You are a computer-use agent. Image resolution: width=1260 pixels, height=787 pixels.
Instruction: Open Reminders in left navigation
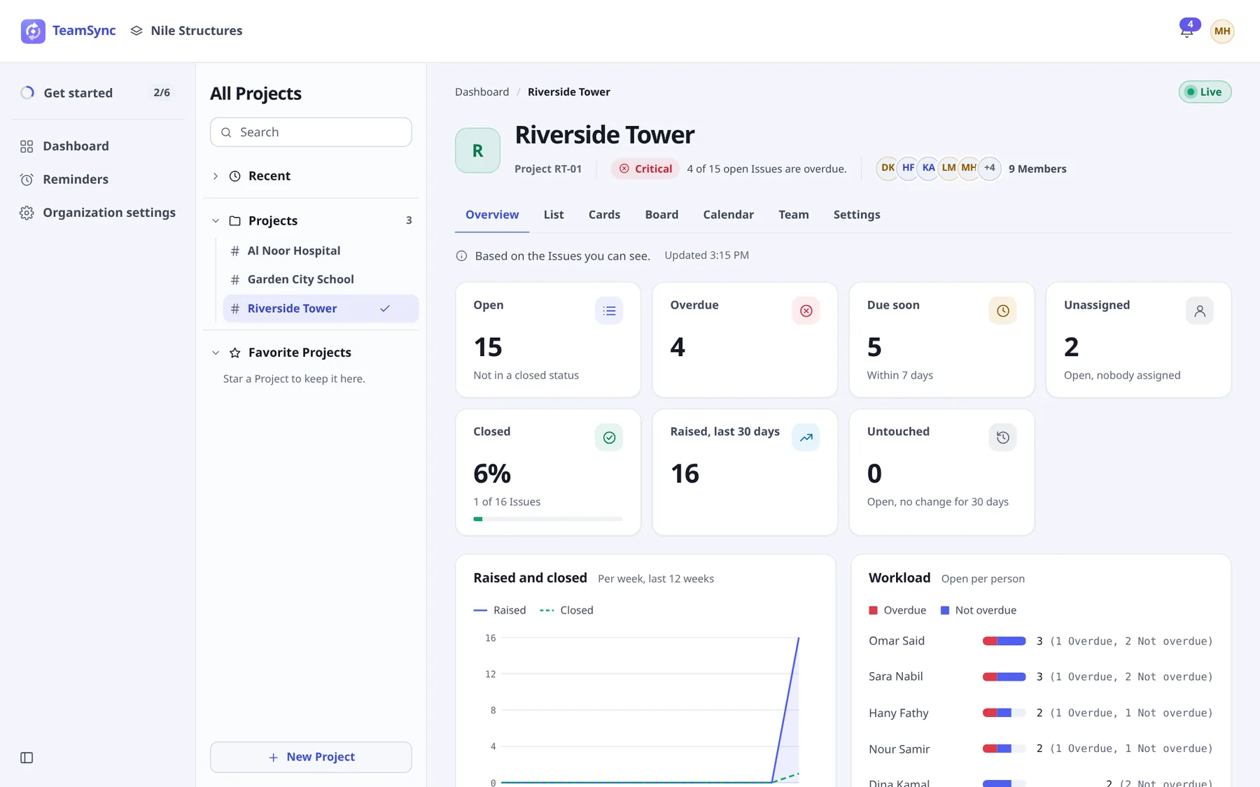pyautogui.click(x=98, y=180)
